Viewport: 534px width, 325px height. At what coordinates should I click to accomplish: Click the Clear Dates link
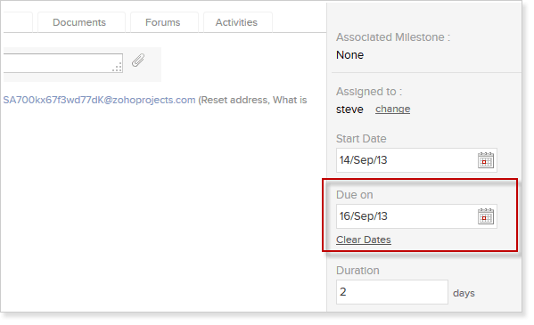[364, 240]
